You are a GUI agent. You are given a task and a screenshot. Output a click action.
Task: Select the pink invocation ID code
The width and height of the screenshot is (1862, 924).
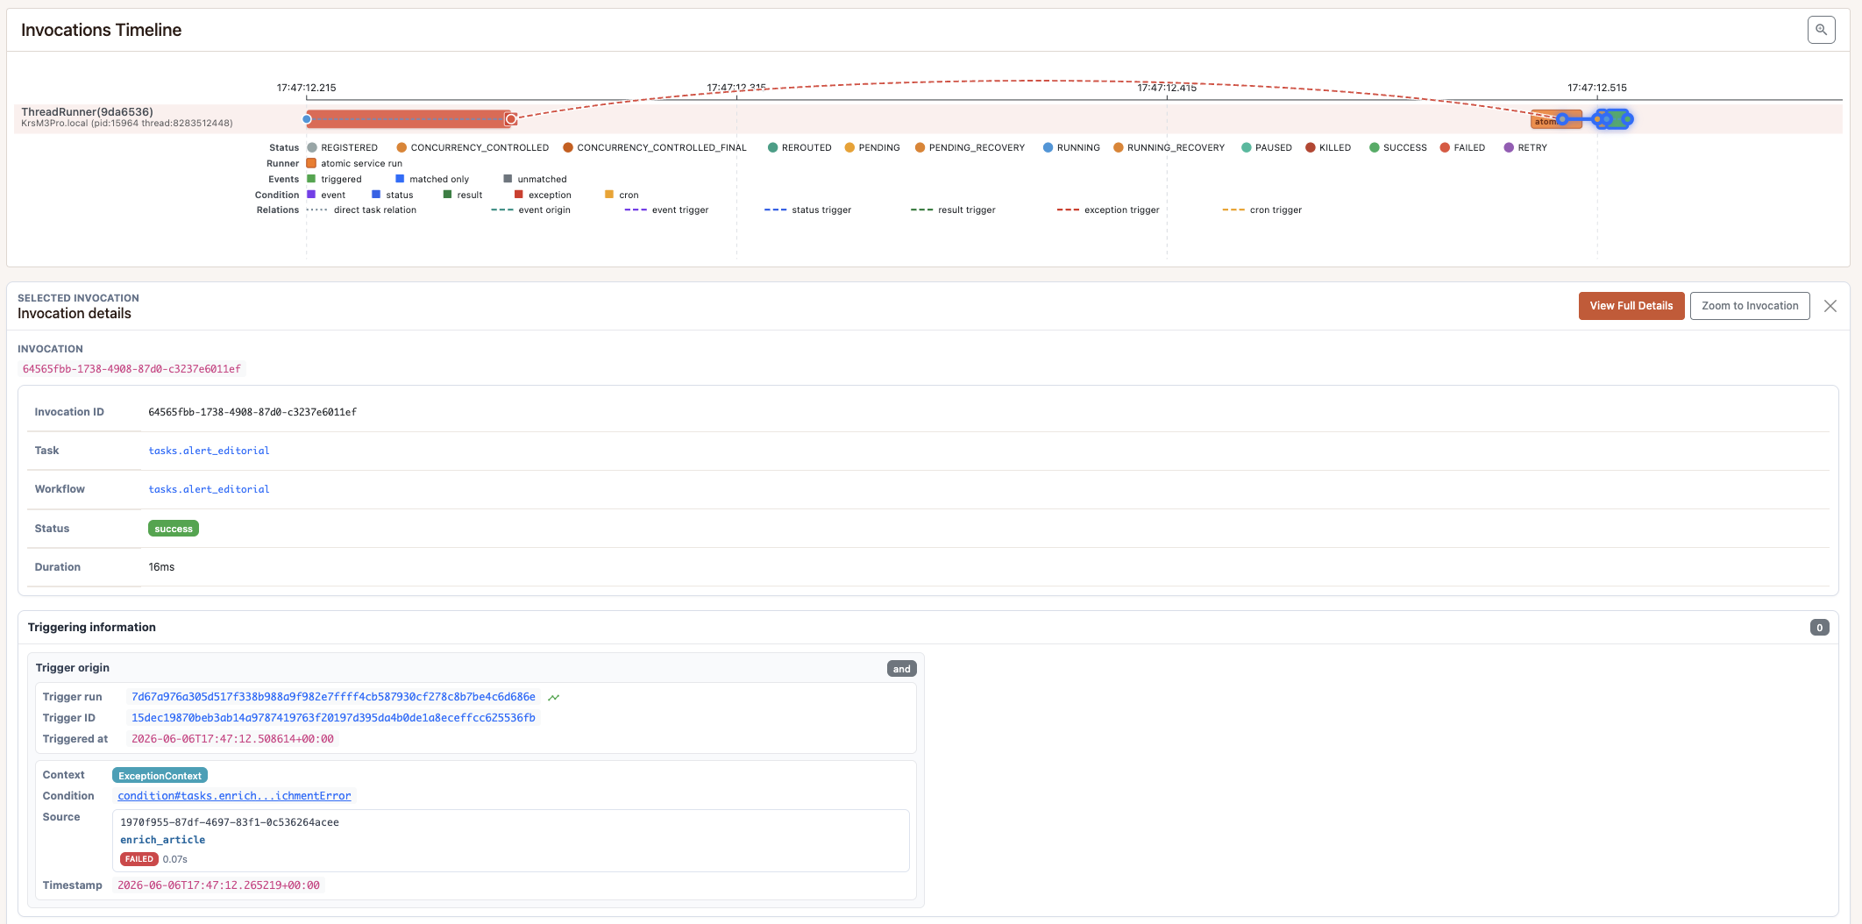click(131, 369)
